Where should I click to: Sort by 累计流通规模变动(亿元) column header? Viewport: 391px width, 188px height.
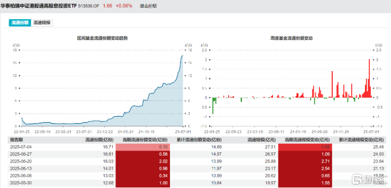pos(361,140)
